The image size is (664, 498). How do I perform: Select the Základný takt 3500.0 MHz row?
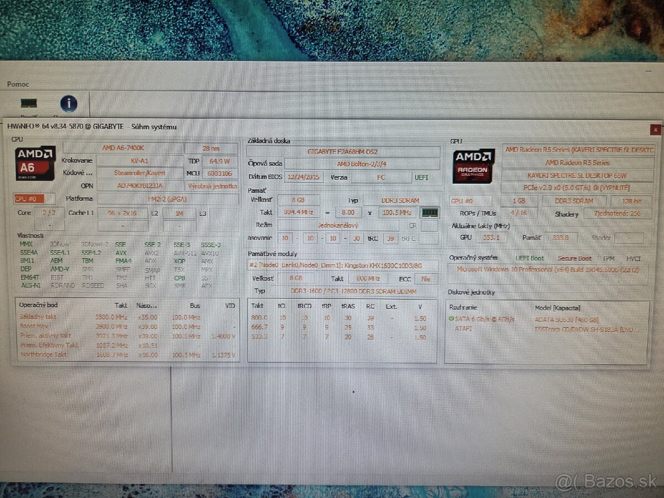tap(127, 317)
